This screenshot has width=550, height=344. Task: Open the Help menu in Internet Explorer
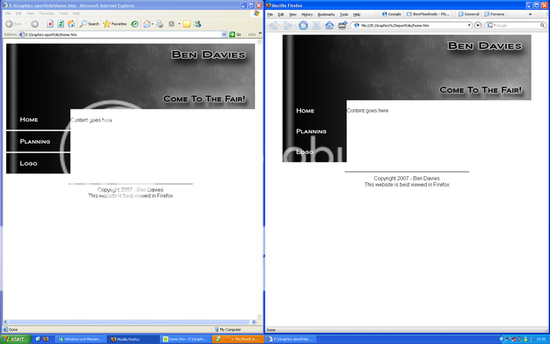76,14
